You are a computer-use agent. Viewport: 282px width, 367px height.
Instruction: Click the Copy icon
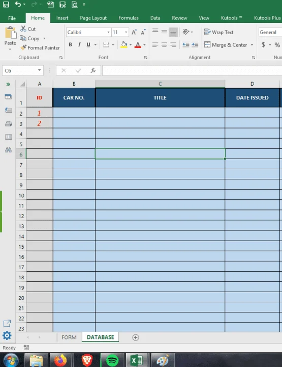[x=23, y=38]
